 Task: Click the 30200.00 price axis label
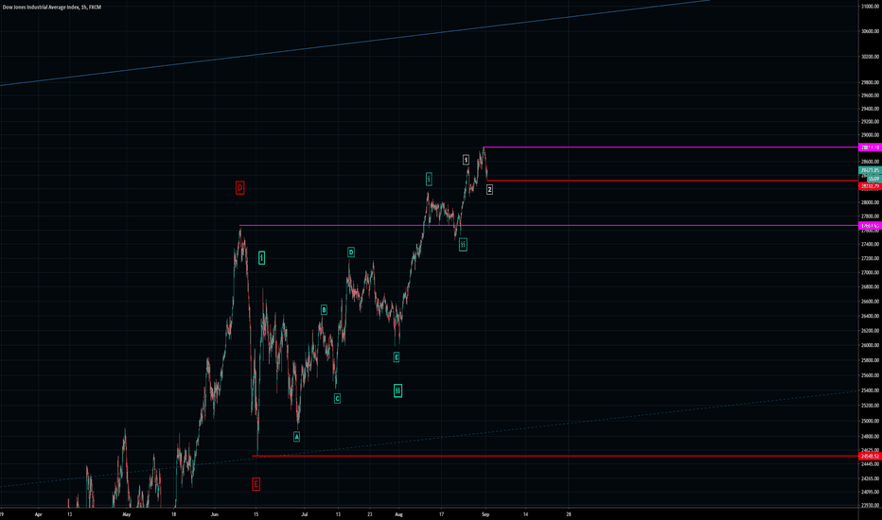[x=871, y=57]
